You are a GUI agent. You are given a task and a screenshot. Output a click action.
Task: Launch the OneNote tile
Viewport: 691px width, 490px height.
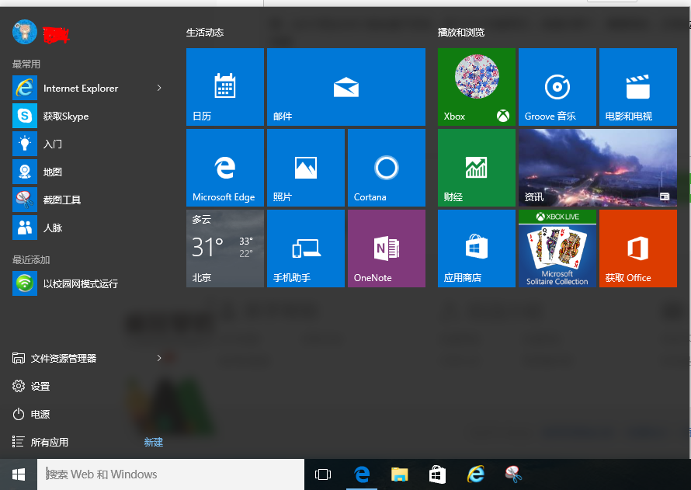click(387, 248)
